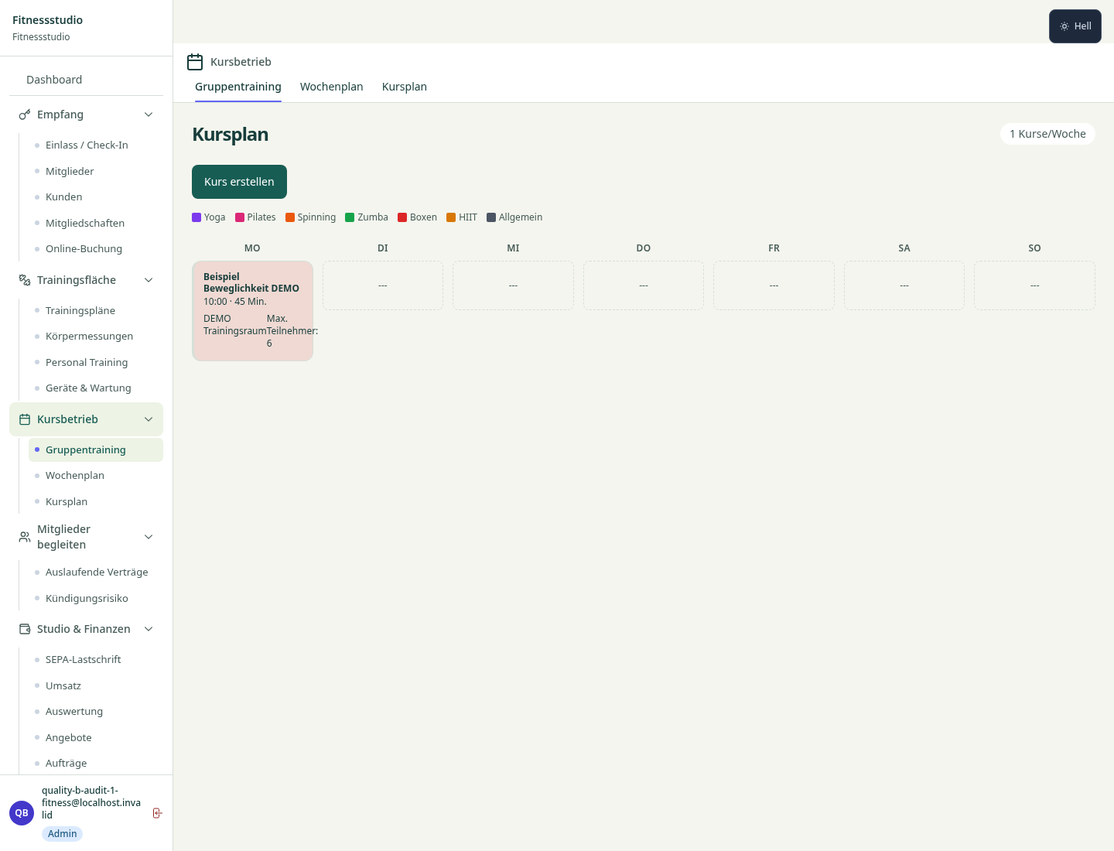Click the Studio & Finanzen wallet icon
Image resolution: width=1114 pixels, height=851 pixels.
pos(25,629)
